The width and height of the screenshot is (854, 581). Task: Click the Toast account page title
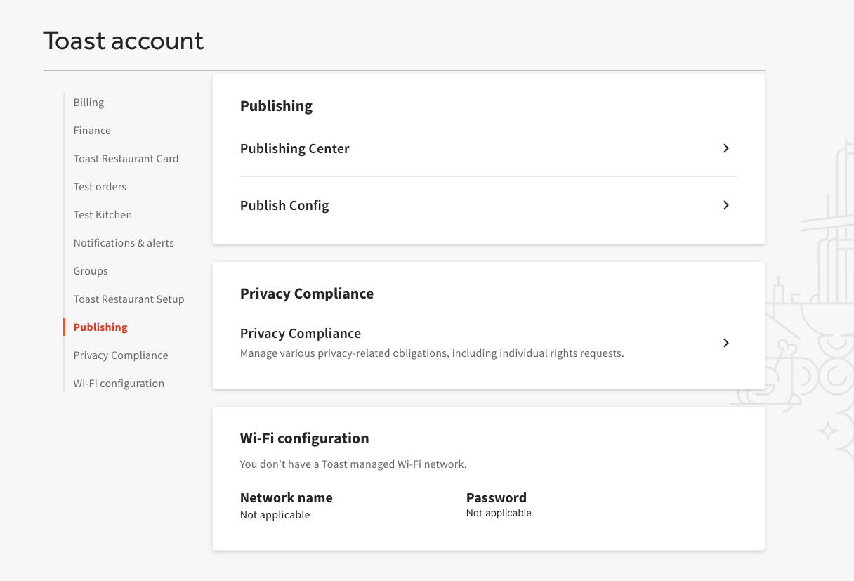[x=124, y=41]
